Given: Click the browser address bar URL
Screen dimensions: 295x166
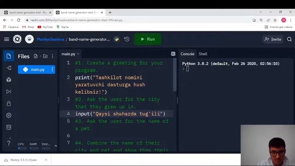Looking at the screenshot, I should coord(77,20).
